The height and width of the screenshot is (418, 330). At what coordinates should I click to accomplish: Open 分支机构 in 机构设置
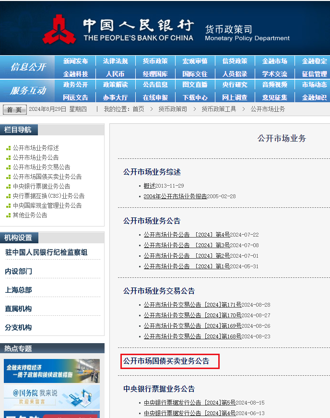[x=18, y=327]
